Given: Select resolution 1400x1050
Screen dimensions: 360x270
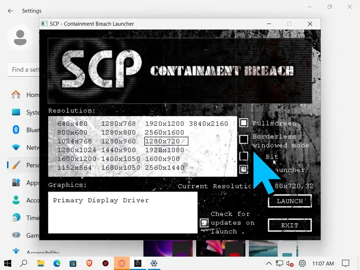Looking at the screenshot, I should click(x=121, y=159).
